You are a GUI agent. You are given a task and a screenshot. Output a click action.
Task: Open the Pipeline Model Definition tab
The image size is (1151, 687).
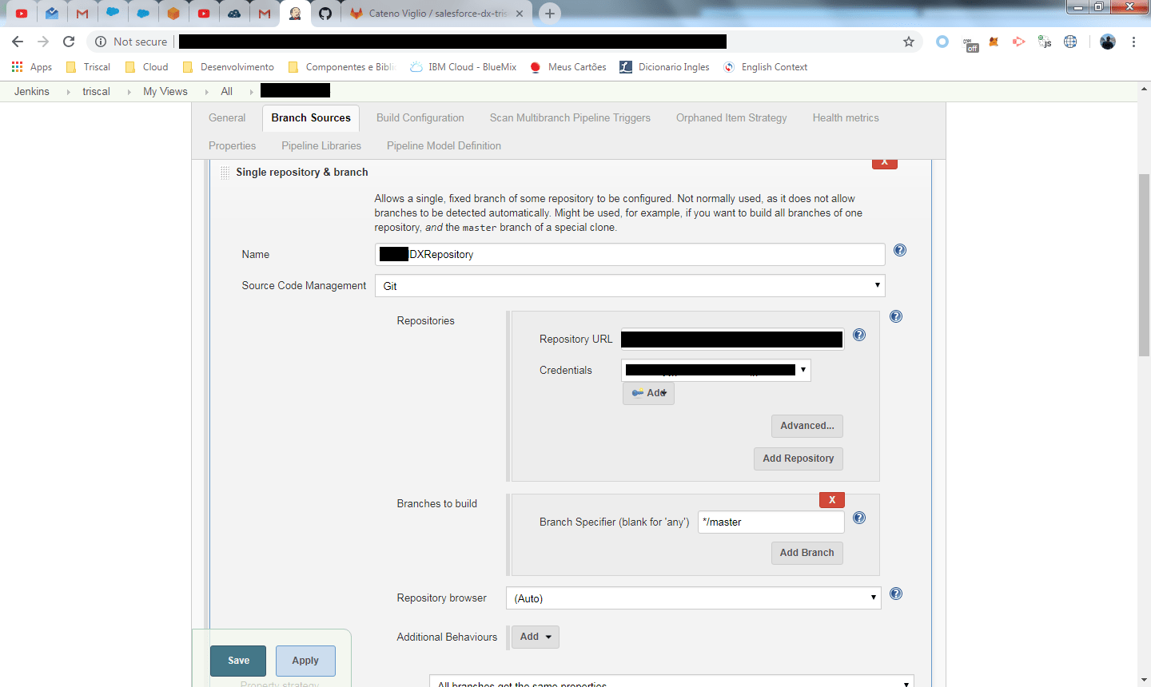444,145
